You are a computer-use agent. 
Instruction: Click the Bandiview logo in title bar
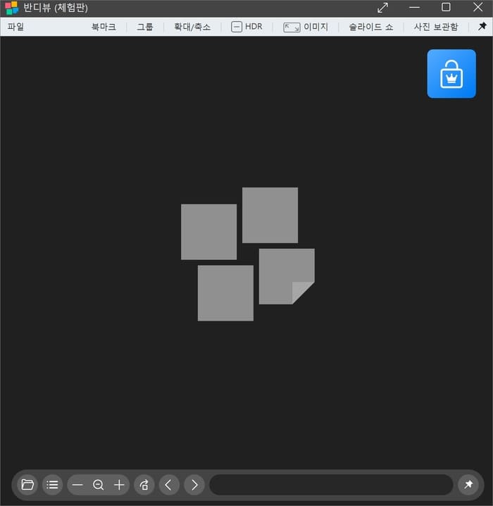[x=12, y=8]
